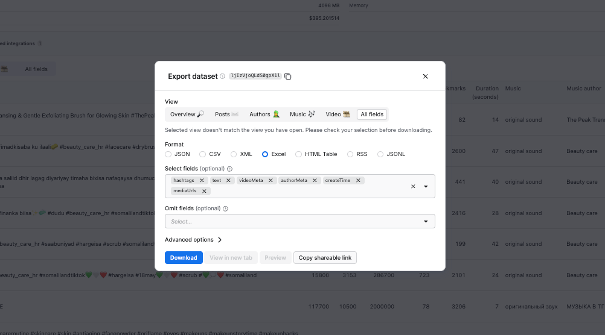This screenshot has height=335, width=605.
Task: Select the XML format option
Action: point(234,154)
